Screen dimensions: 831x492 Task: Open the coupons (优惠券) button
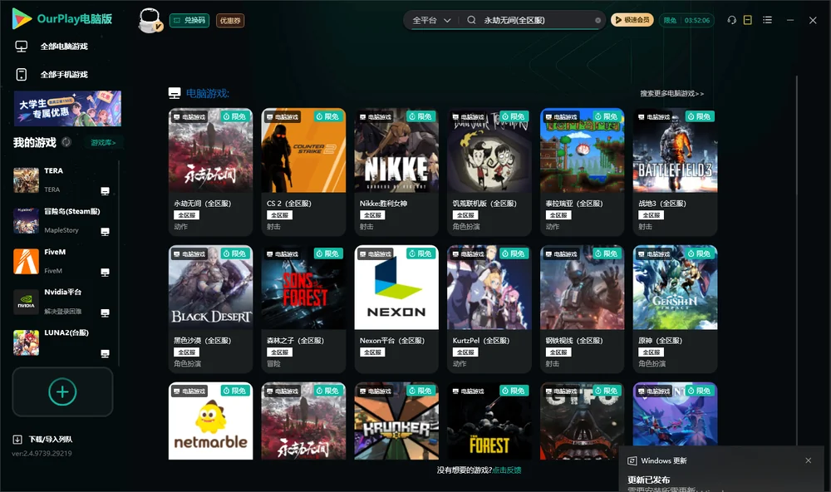(230, 21)
